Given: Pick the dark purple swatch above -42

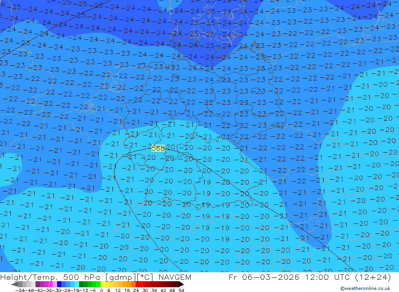Looking at the screenshot, I should pyautogui.click(x=38, y=284).
